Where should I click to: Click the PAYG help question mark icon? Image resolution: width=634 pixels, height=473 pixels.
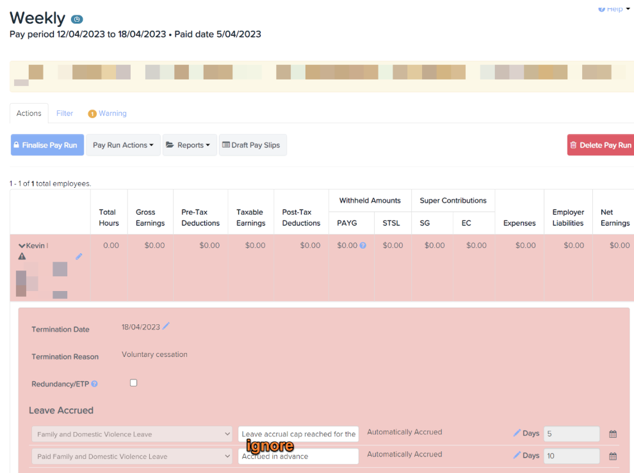[x=362, y=245]
